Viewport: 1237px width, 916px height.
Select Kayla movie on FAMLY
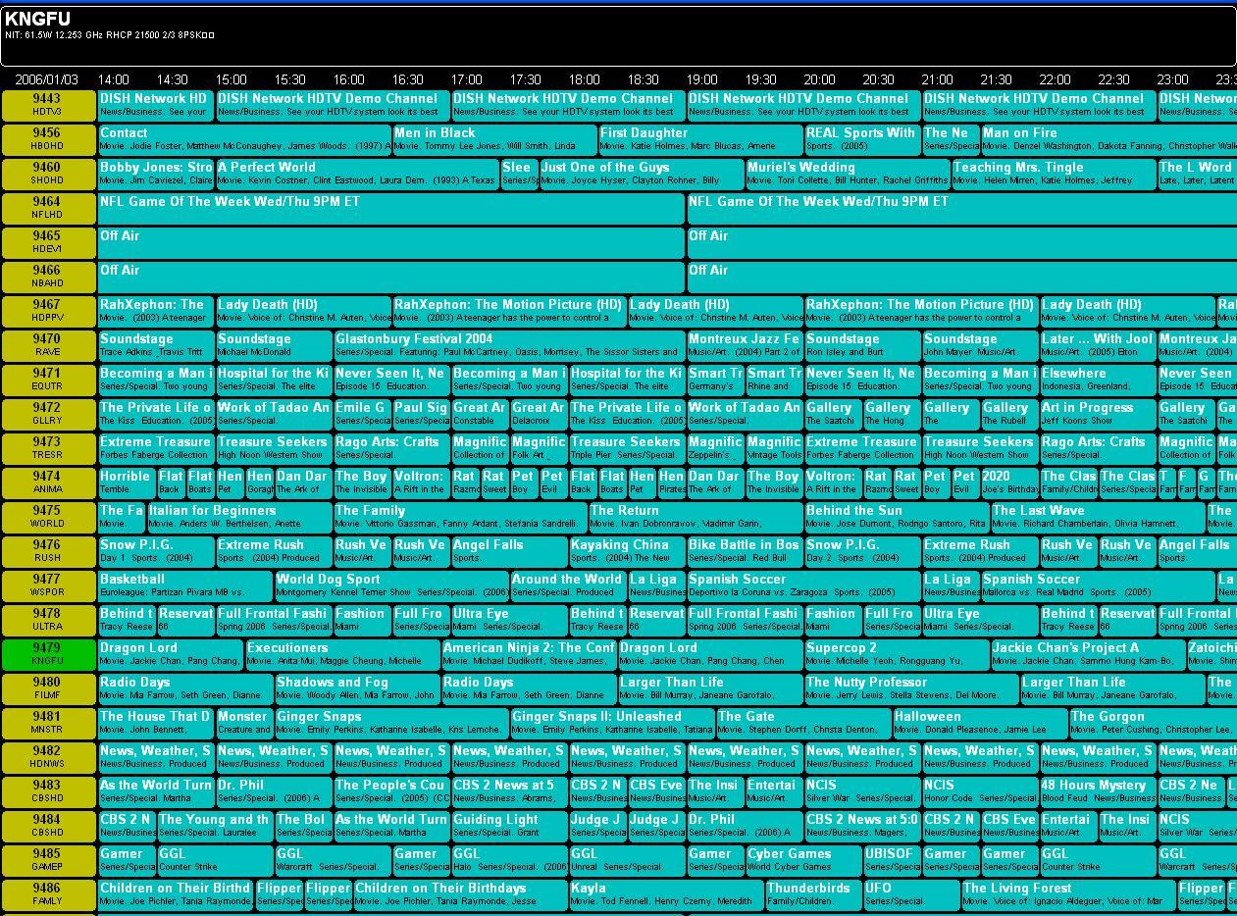point(666,894)
